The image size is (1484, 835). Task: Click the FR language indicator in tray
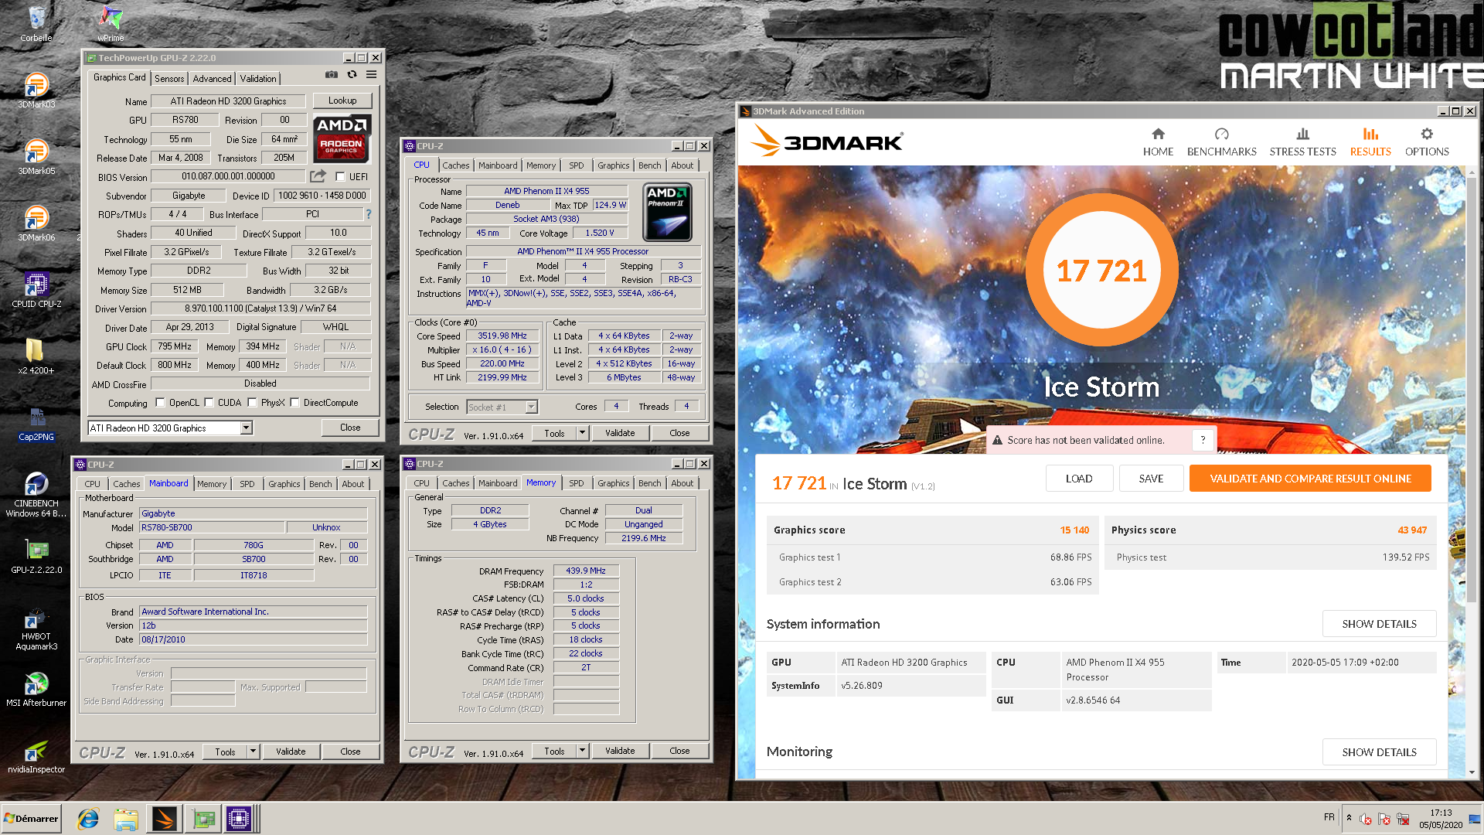(1329, 817)
